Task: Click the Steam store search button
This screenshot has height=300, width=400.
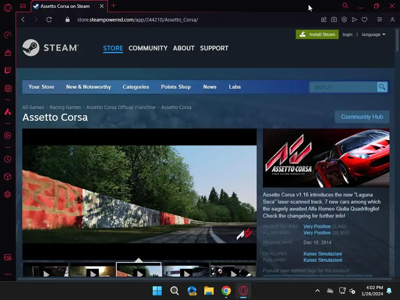Action: 382,87
